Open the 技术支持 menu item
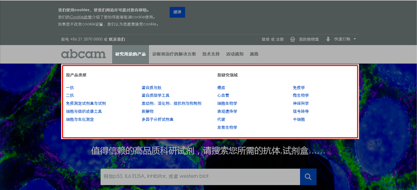The width and height of the screenshot is (417, 190). [x=211, y=54]
